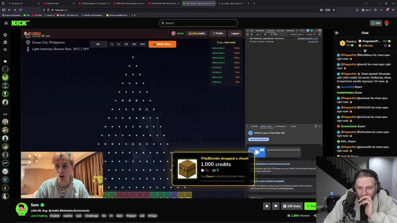Image resolution: width=397 pixels, height=223 pixels.
Task: Go to Home in Kick sidebar
Action: [x=5, y=35]
